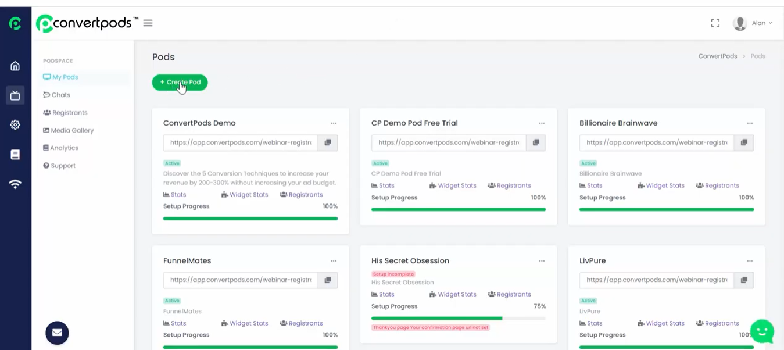Open options menu for CP Demo Pod Free Trial
784x350 pixels.
542,123
